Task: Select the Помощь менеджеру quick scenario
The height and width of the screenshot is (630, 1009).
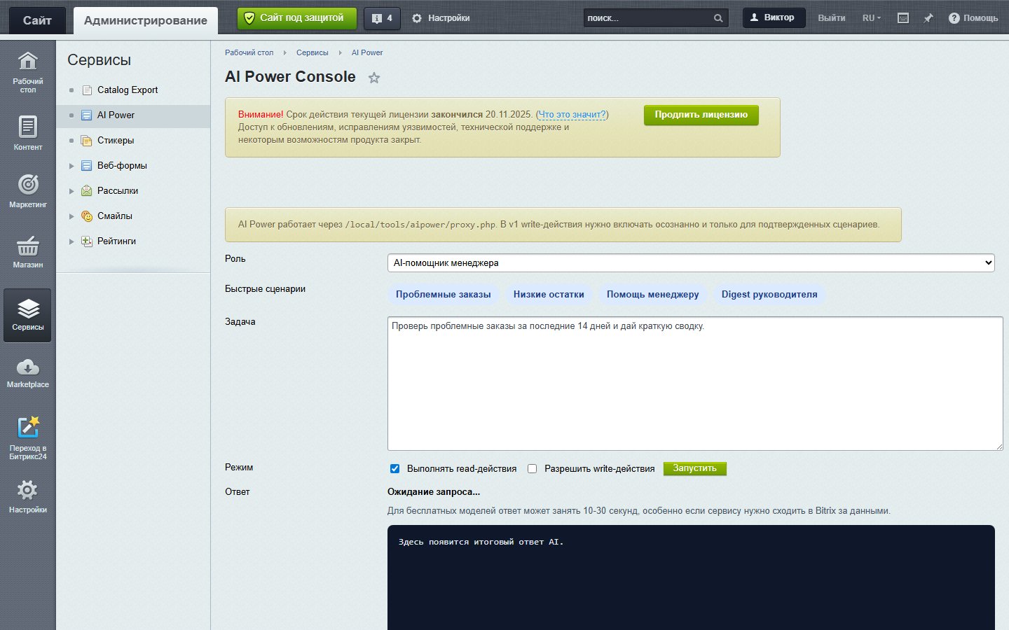Action: pos(653,295)
